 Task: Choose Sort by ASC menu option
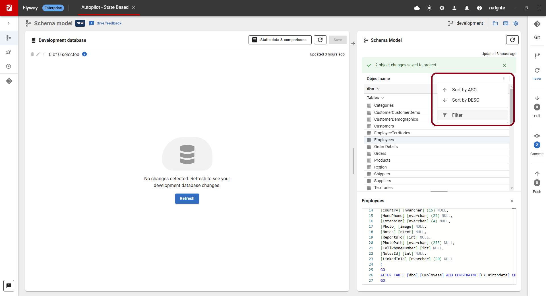(x=464, y=90)
